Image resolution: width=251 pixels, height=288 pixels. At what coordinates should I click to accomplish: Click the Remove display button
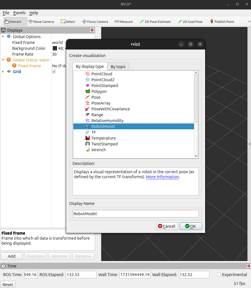[x=59, y=256]
